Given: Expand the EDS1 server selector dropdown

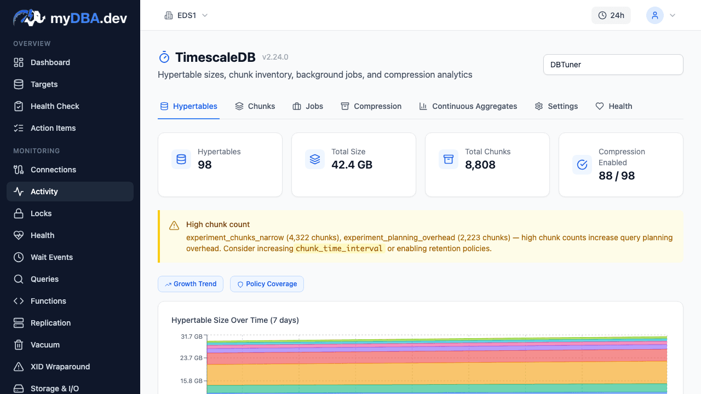Looking at the screenshot, I should (x=186, y=15).
